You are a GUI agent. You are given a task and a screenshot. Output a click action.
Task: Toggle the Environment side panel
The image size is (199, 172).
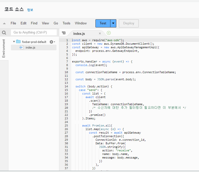point(4,48)
